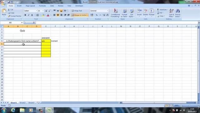Image resolution: width=200 pixels, height=113 pixels.
Task: Click the Borders grid icon
Action: coord(37,15)
